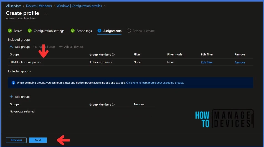Click the info icon beside excluded Group Members

113,105
